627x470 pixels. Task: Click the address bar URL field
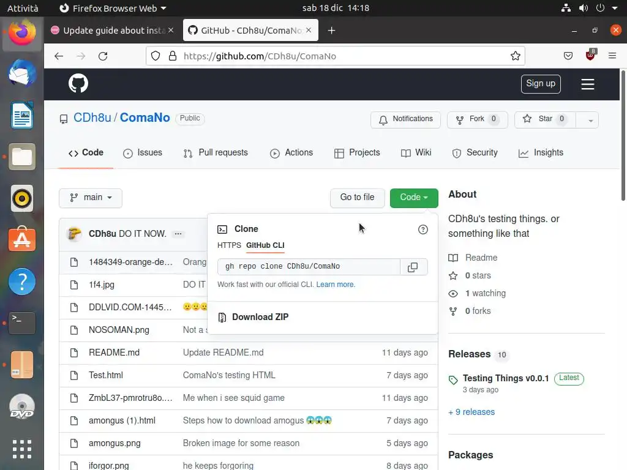335,56
